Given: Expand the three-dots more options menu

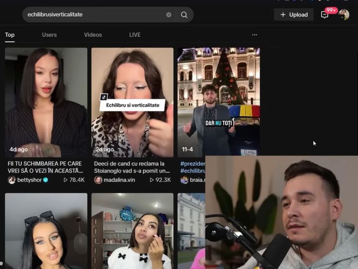Looking at the screenshot, I should [x=255, y=35].
